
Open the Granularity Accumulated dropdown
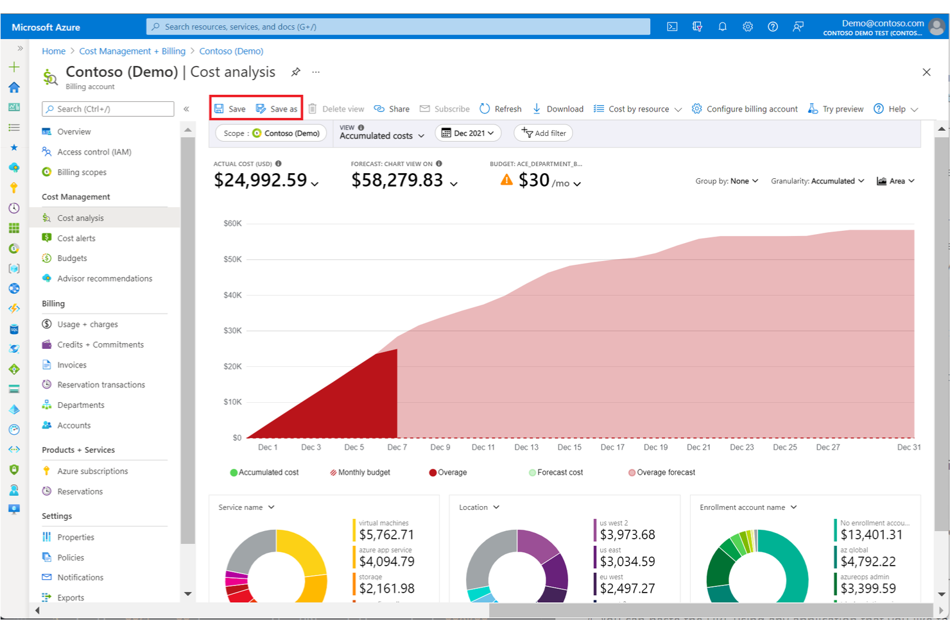tap(817, 180)
